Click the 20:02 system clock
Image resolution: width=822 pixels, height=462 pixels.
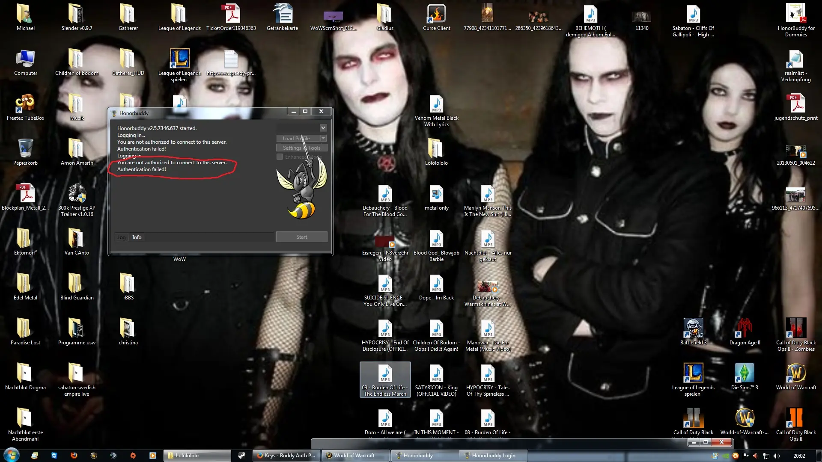[799, 456]
